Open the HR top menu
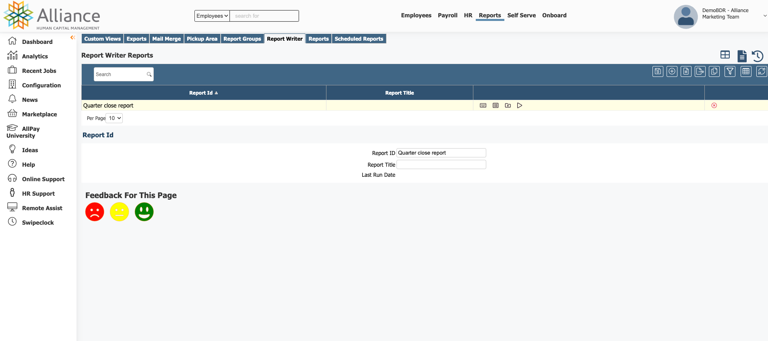Image resolution: width=768 pixels, height=341 pixels. pyautogui.click(x=468, y=15)
